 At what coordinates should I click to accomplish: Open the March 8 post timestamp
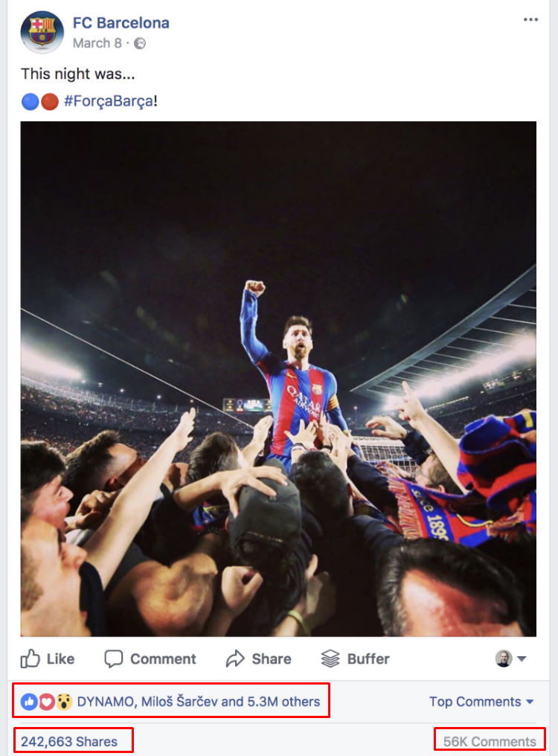click(x=97, y=43)
